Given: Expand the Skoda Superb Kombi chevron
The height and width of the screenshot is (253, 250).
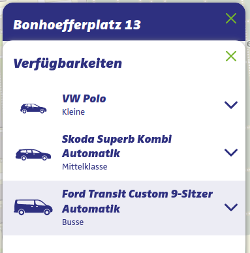Looking at the screenshot, I should point(231,153).
